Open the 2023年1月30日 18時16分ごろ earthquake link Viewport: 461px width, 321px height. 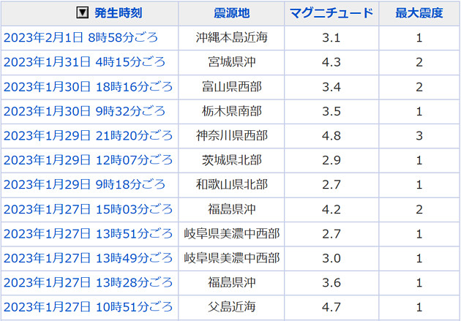coord(88,87)
